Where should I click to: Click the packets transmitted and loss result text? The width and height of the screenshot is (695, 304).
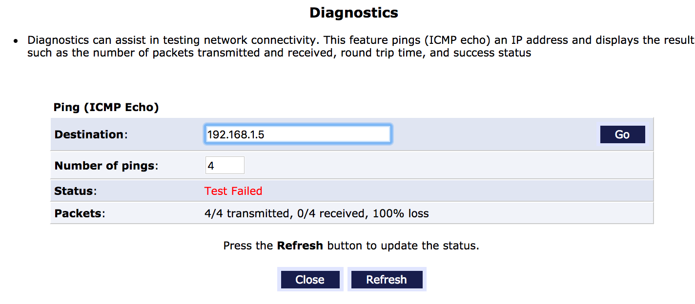coord(316,213)
